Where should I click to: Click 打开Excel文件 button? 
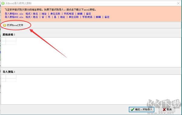[x=13, y=25]
